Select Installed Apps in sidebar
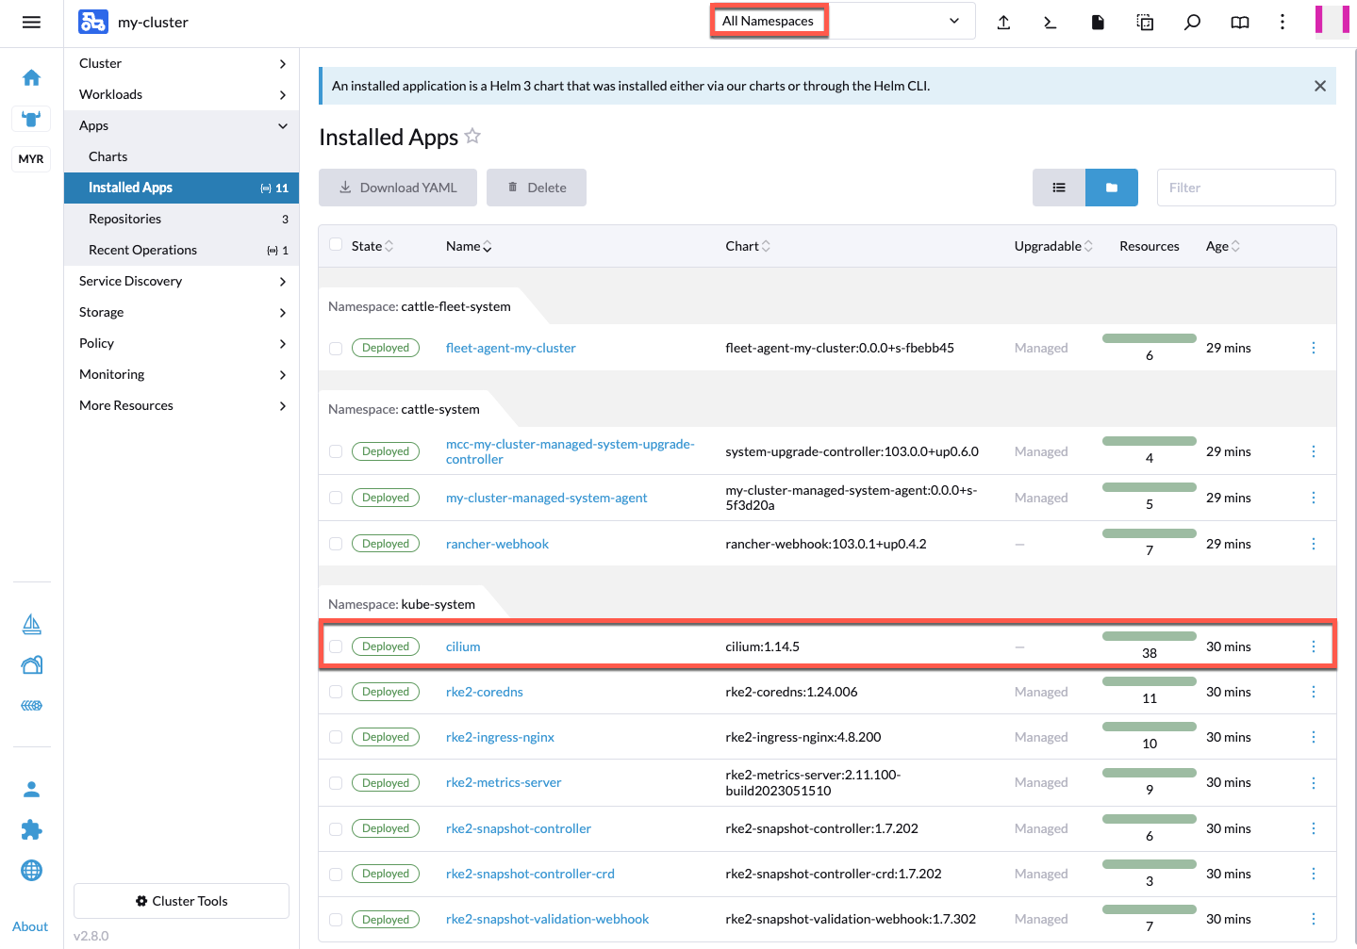This screenshot has width=1357, height=949. (181, 188)
